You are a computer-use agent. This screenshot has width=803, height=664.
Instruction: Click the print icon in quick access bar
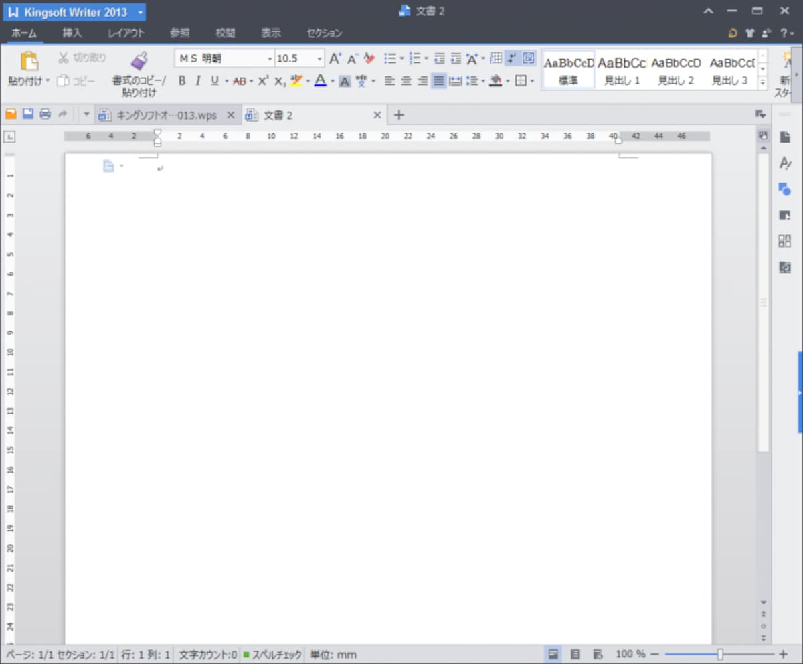point(46,114)
